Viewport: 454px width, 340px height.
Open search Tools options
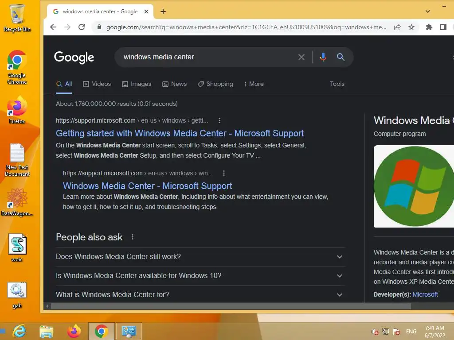(337, 84)
